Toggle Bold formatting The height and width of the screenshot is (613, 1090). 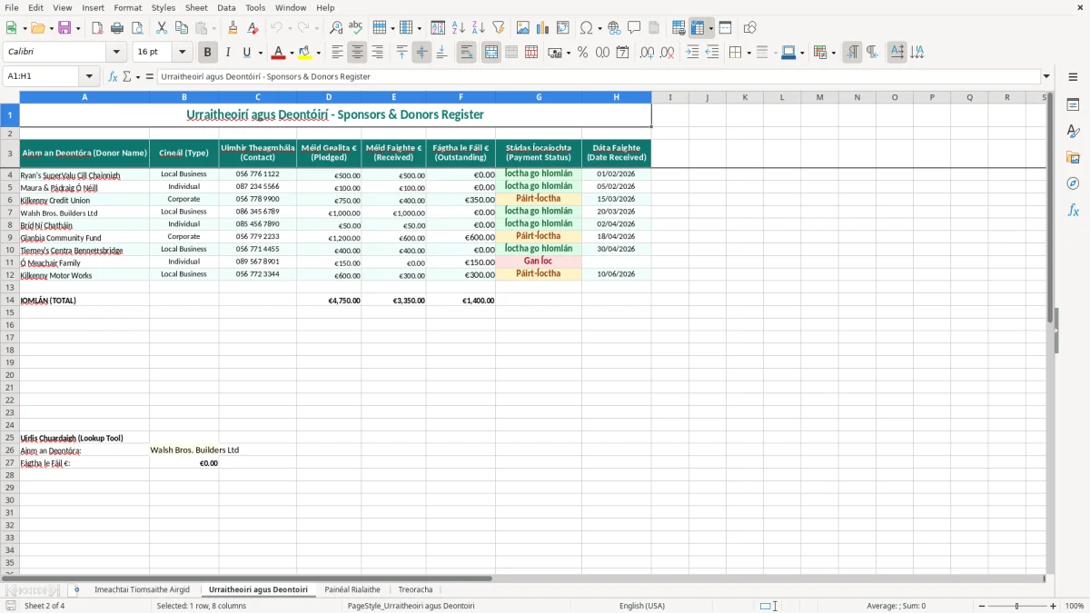tap(208, 53)
